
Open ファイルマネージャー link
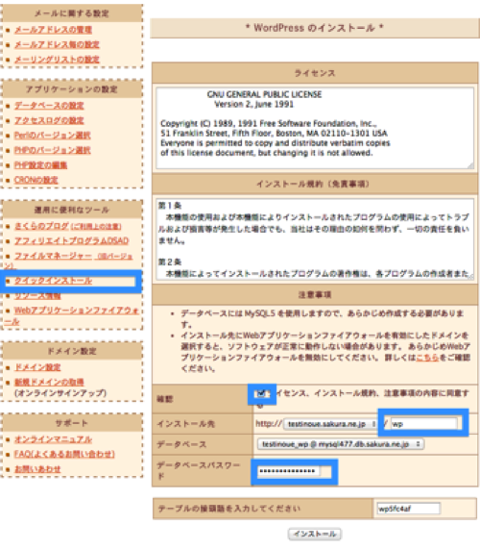point(53,256)
